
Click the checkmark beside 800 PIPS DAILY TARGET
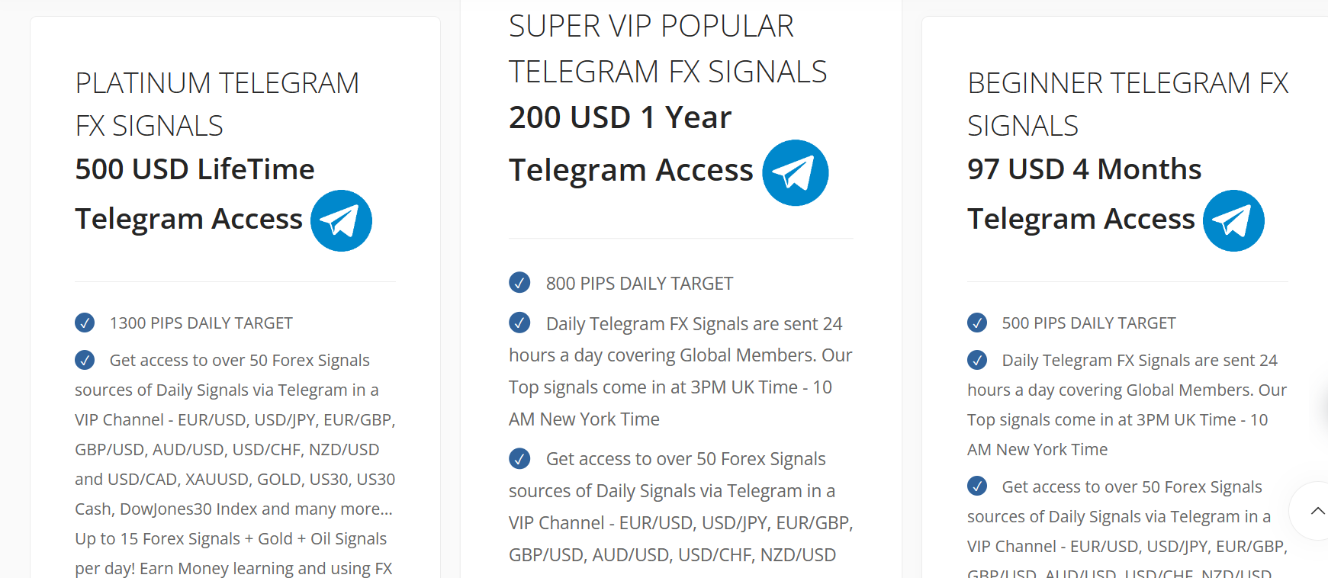pos(519,282)
